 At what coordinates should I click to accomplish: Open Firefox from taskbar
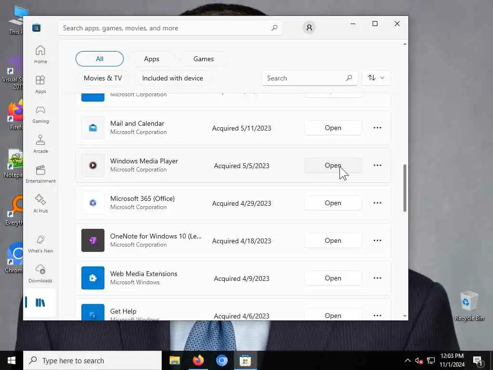click(198, 360)
